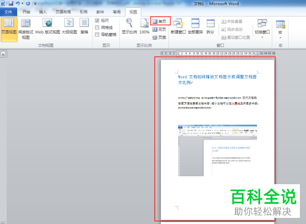Split the document window (拆分)
Viewport: 306px width, 224px height.
point(211,26)
